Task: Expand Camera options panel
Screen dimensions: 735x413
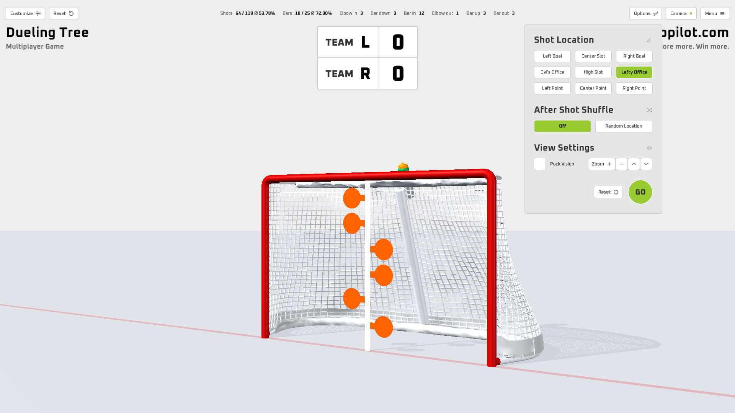Action: (681, 13)
